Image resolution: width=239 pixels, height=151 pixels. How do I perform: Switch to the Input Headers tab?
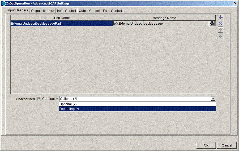tap(18, 10)
